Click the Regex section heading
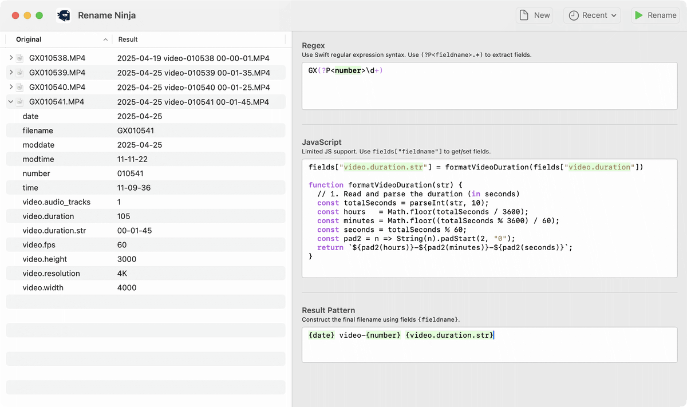This screenshot has height=407, width=687. coord(313,45)
